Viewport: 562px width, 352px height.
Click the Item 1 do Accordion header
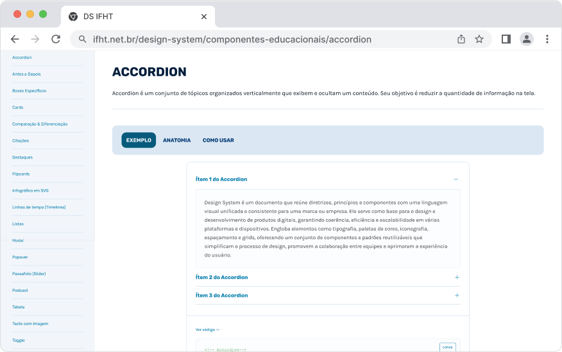[328, 179]
